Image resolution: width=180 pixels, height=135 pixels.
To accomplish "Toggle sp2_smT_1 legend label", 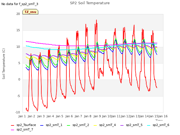I will (54, 125).
